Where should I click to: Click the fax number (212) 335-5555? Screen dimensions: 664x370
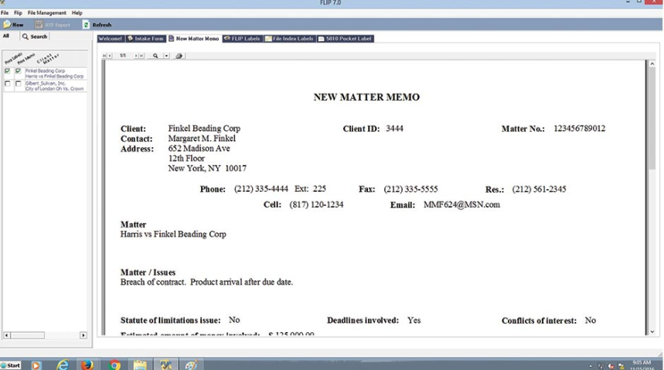click(410, 189)
